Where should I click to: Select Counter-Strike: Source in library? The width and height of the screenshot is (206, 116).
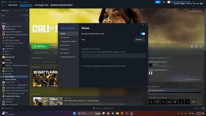coord(12,96)
